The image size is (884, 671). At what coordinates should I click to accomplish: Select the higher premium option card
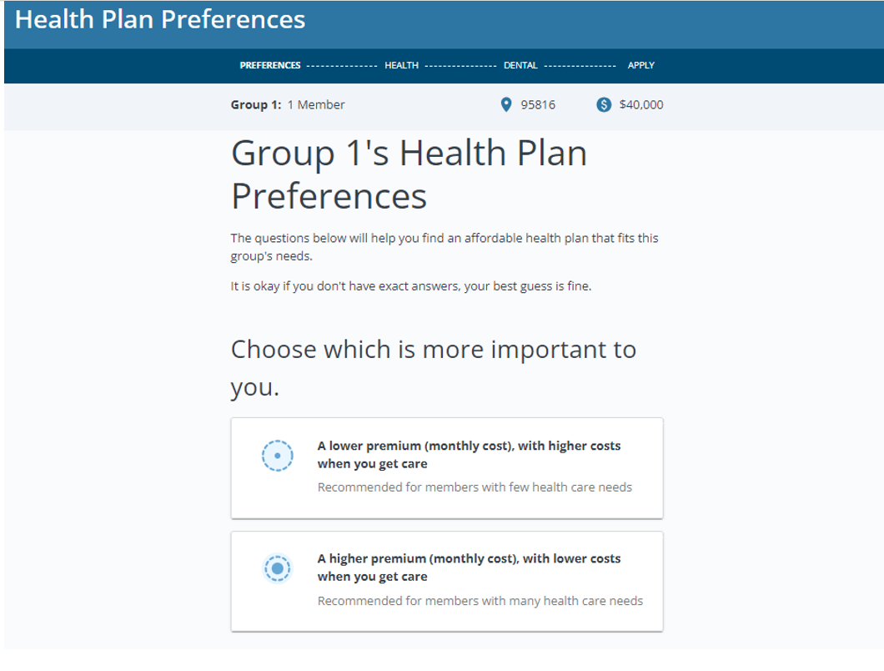[447, 580]
